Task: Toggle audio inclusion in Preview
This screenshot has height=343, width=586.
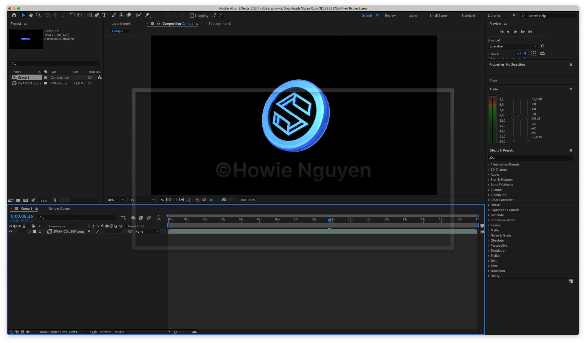Action: click(x=526, y=53)
